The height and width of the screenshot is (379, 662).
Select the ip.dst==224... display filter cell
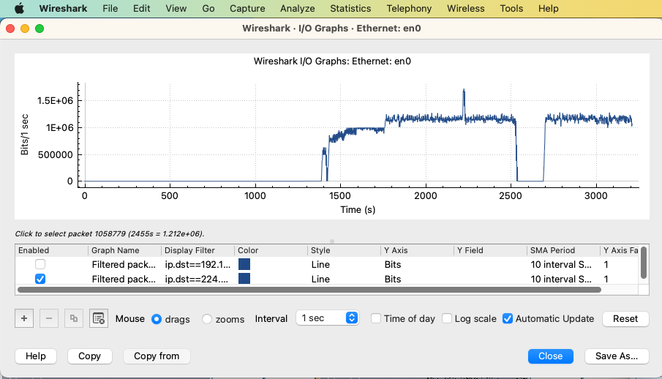[x=198, y=279]
